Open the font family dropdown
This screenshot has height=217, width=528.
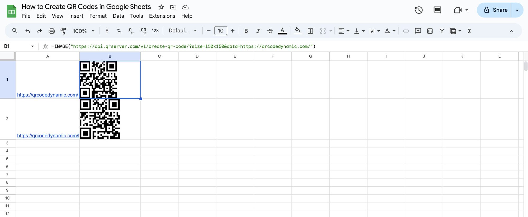pos(183,31)
